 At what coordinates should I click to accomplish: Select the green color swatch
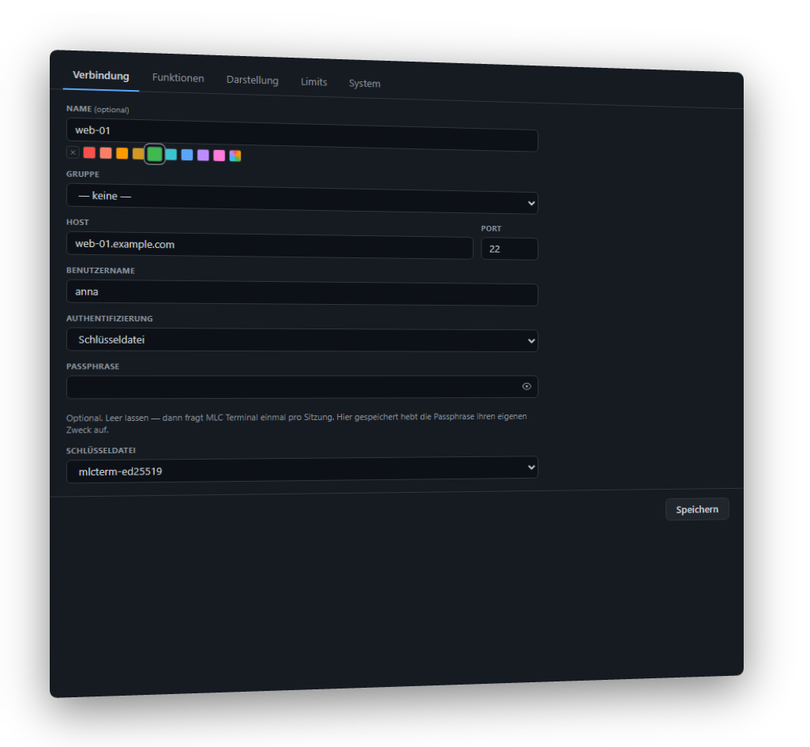155,154
